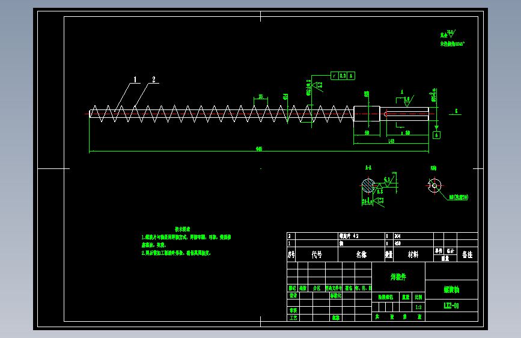Click the "技术要求" heading of the green notes

(183, 229)
